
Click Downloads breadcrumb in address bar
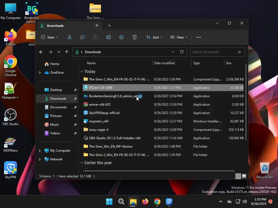(93, 52)
